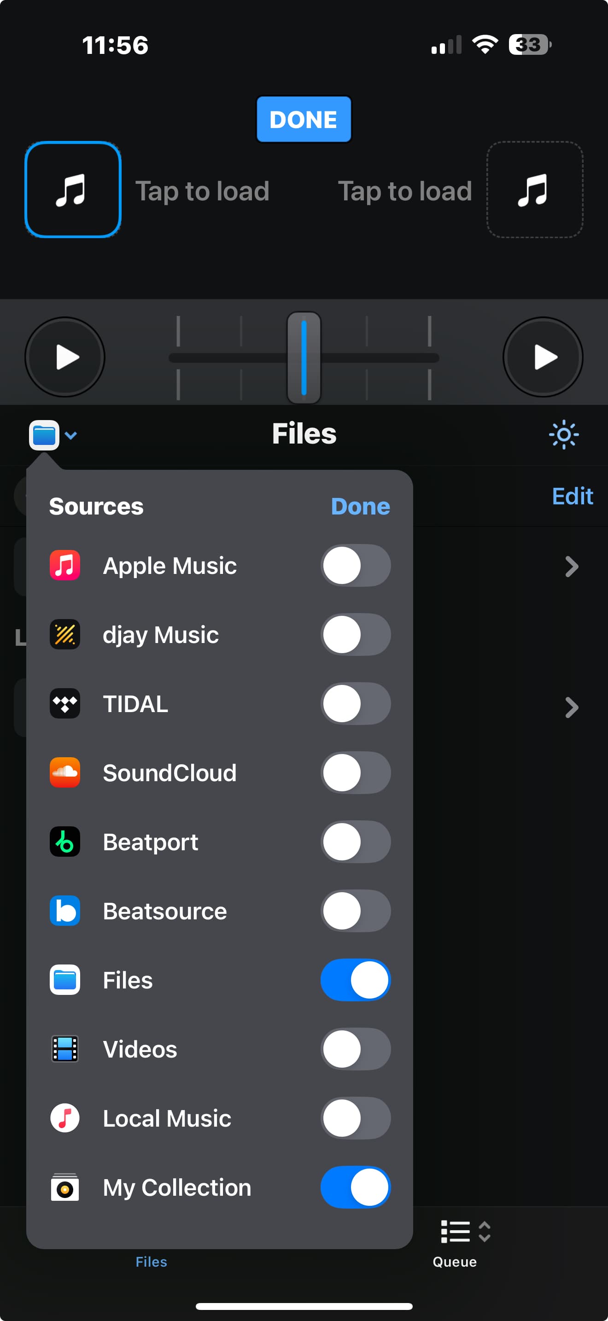Tap the Edit link

click(x=572, y=497)
